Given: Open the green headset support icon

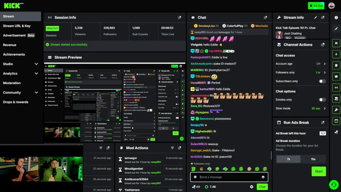Looking at the screenshot, I should tap(334, 185).
